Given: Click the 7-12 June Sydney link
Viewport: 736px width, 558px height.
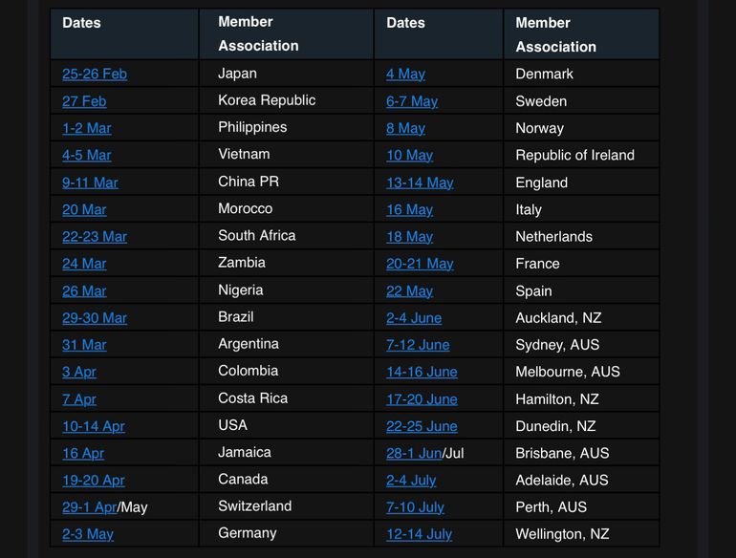Looking at the screenshot, I should tap(418, 345).
